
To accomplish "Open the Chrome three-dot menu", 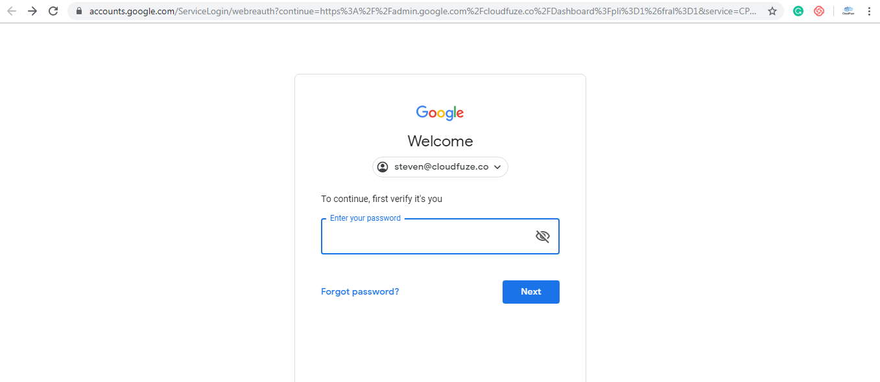I will click(869, 11).
